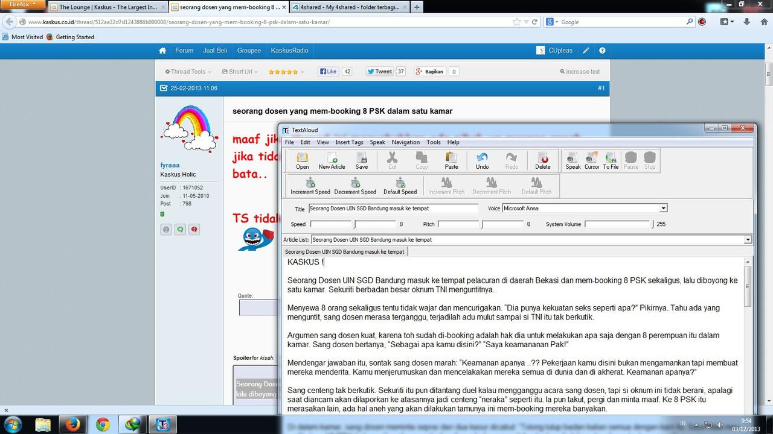Viewport: 773px width, 434px height.
Task: Open Chrome from the taskbar
Action: point(103,424)
